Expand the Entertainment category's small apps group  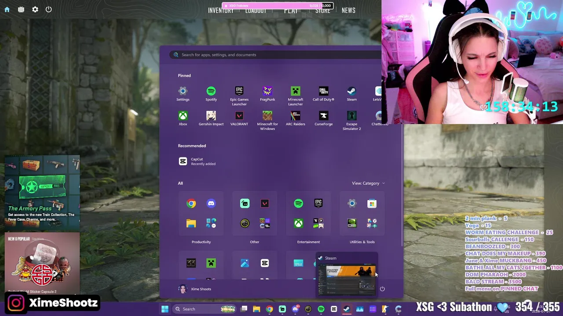(x=318, y=223)
